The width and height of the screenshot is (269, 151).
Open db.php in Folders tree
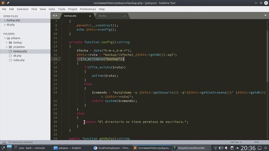(x=17, y=56)
